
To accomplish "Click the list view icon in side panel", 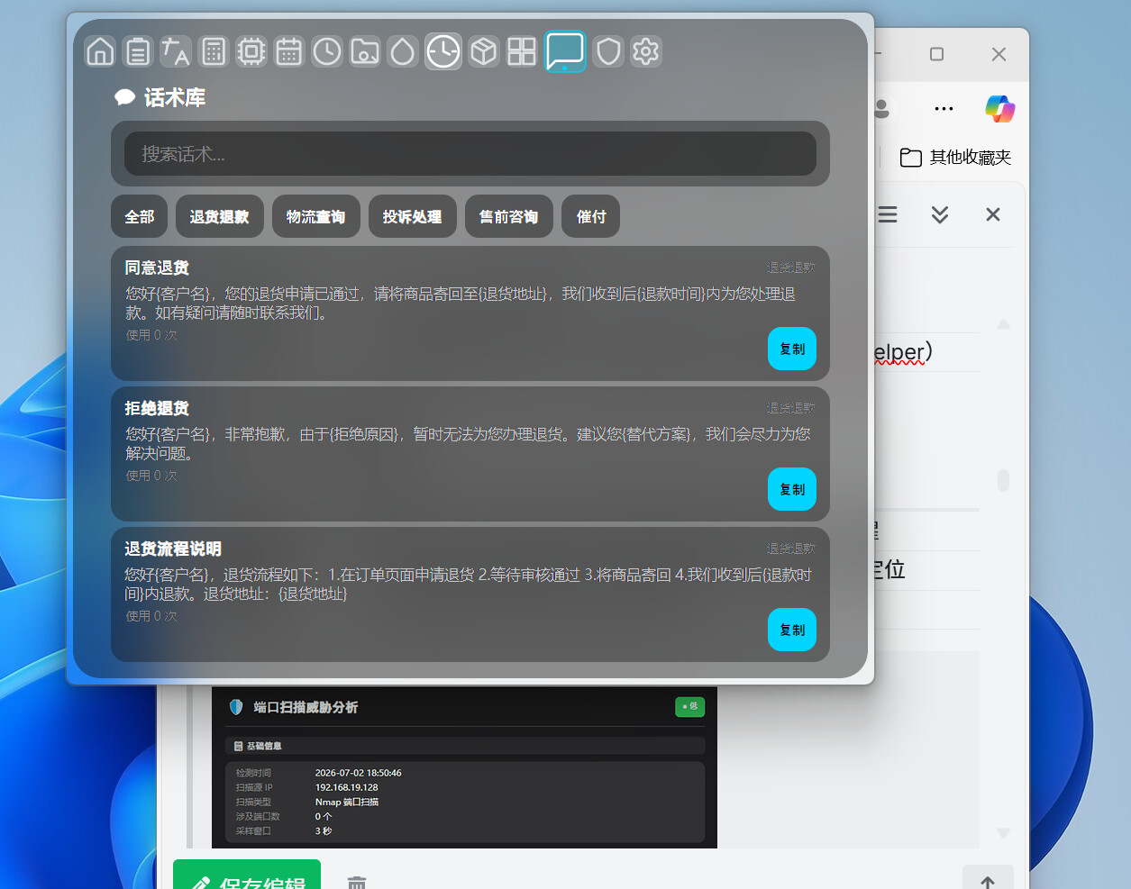I will (x=888, y=214).
